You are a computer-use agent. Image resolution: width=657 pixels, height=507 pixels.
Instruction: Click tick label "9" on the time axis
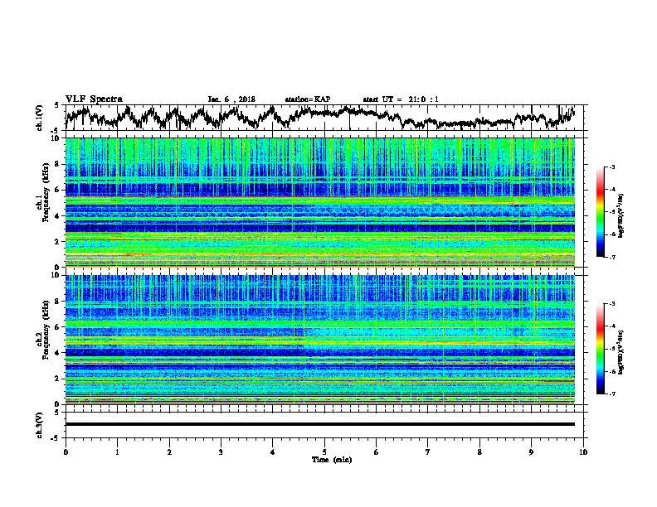531,451
